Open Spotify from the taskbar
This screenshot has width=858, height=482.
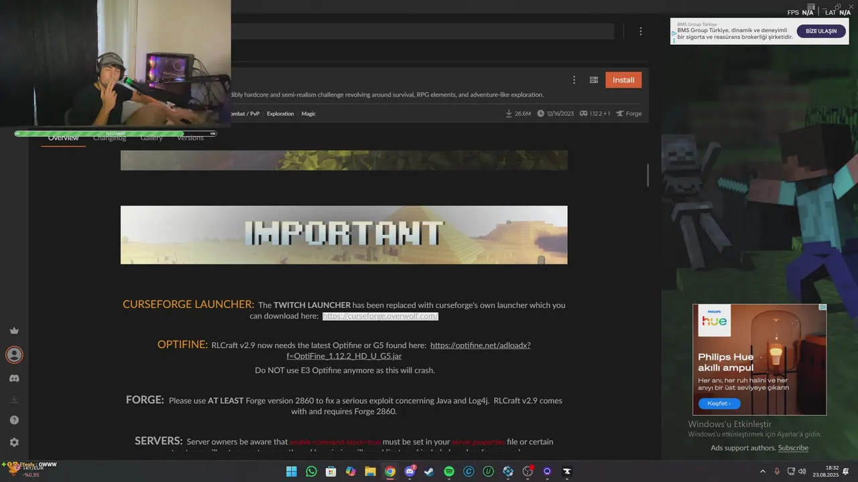coord(449,472)
